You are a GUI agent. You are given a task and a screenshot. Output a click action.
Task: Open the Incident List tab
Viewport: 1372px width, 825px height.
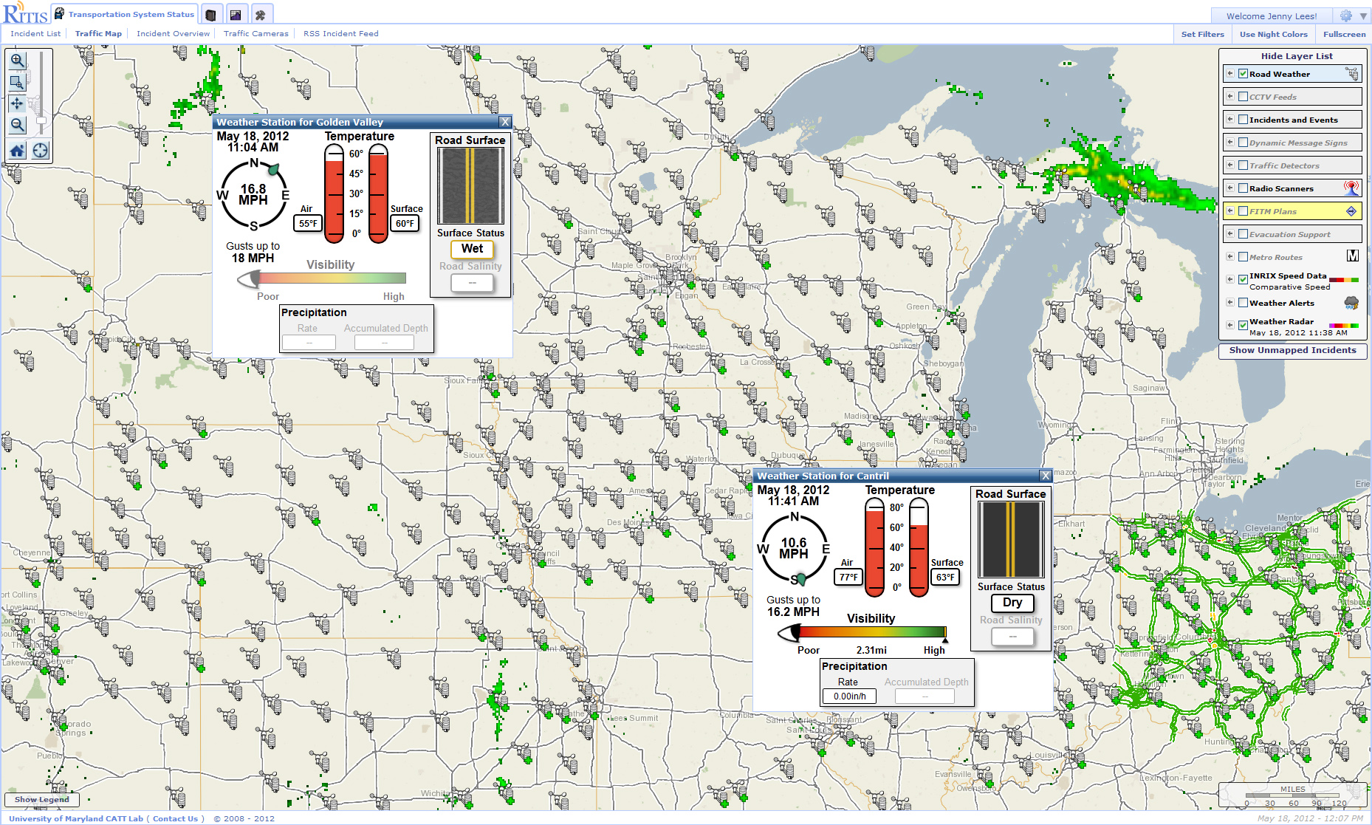tap(35, 34)
